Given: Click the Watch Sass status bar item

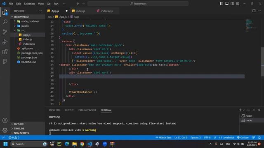Looking at the screenshot, I should point(163,138).
